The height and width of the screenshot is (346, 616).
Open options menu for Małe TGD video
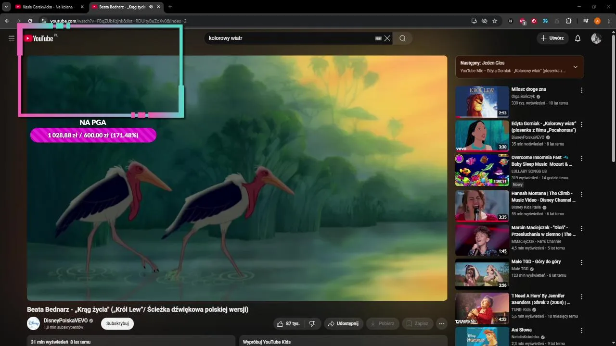click(x=581, y=263)
